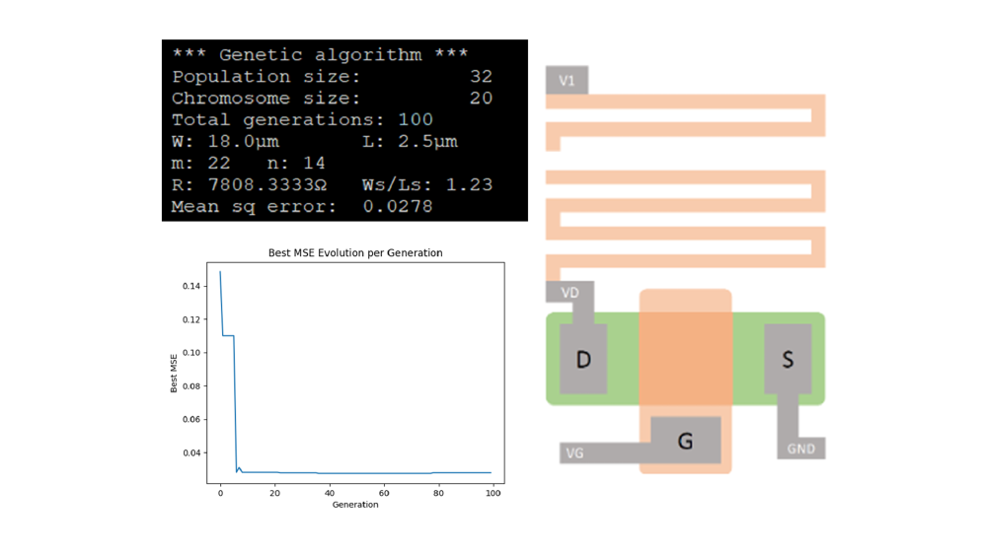Click the Population size value 32
This screenshot has height=555, width=987.
pos(481,76)
